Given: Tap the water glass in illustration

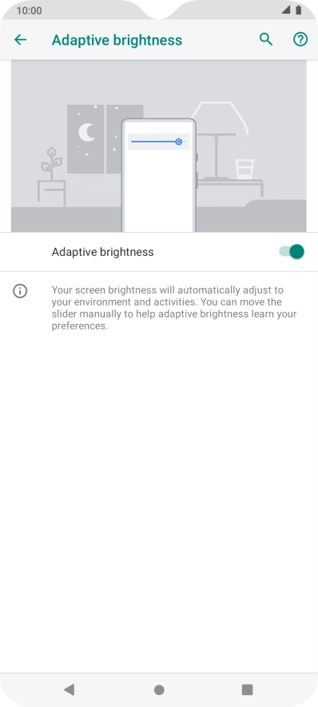Looking at the screenshot, I should [244, 169].
